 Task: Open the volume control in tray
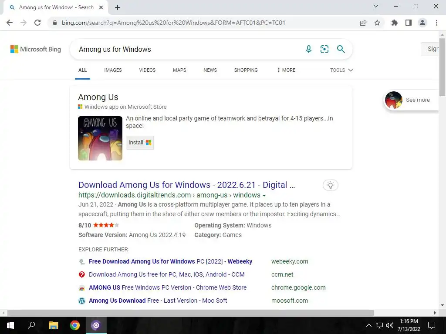(x=390, y=325)
